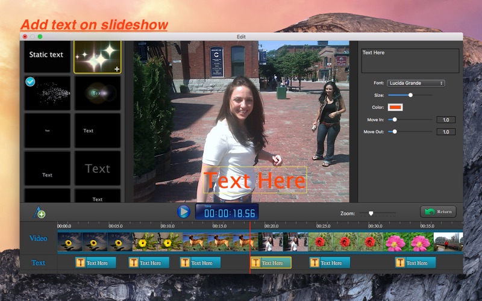The image size is (482, 301).
Task: Select the yellow flower video frame
Action: [x=145, y=242]
